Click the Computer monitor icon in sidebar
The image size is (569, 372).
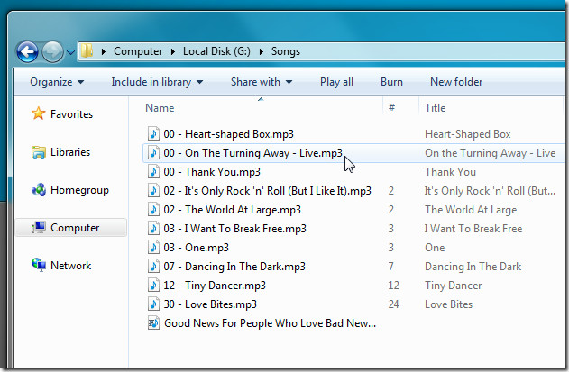pyautogui.click(x=39, y=228)
